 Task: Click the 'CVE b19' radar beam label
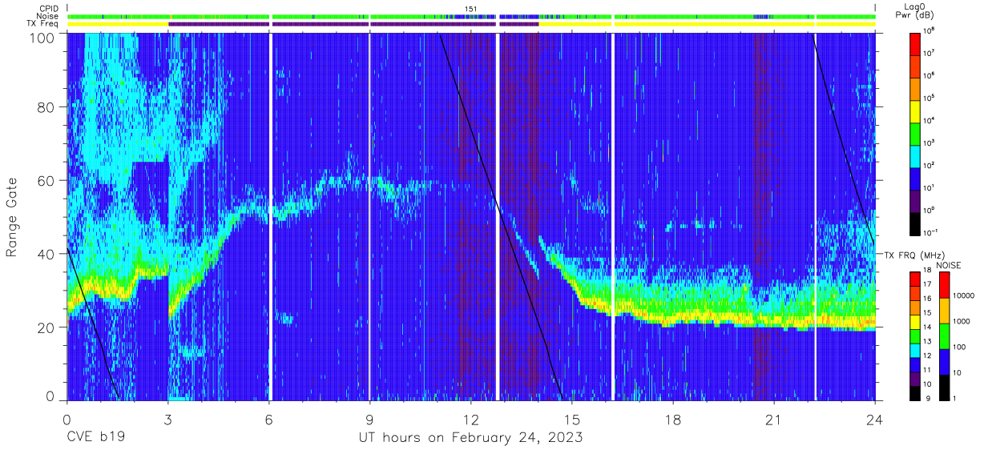point(96,438)
